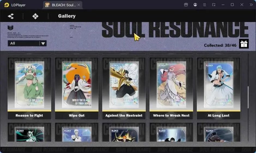This screenshot has width=256, height=153.
Task: Minimize the LDPlayer window
Action: click(x=223, y=5)
